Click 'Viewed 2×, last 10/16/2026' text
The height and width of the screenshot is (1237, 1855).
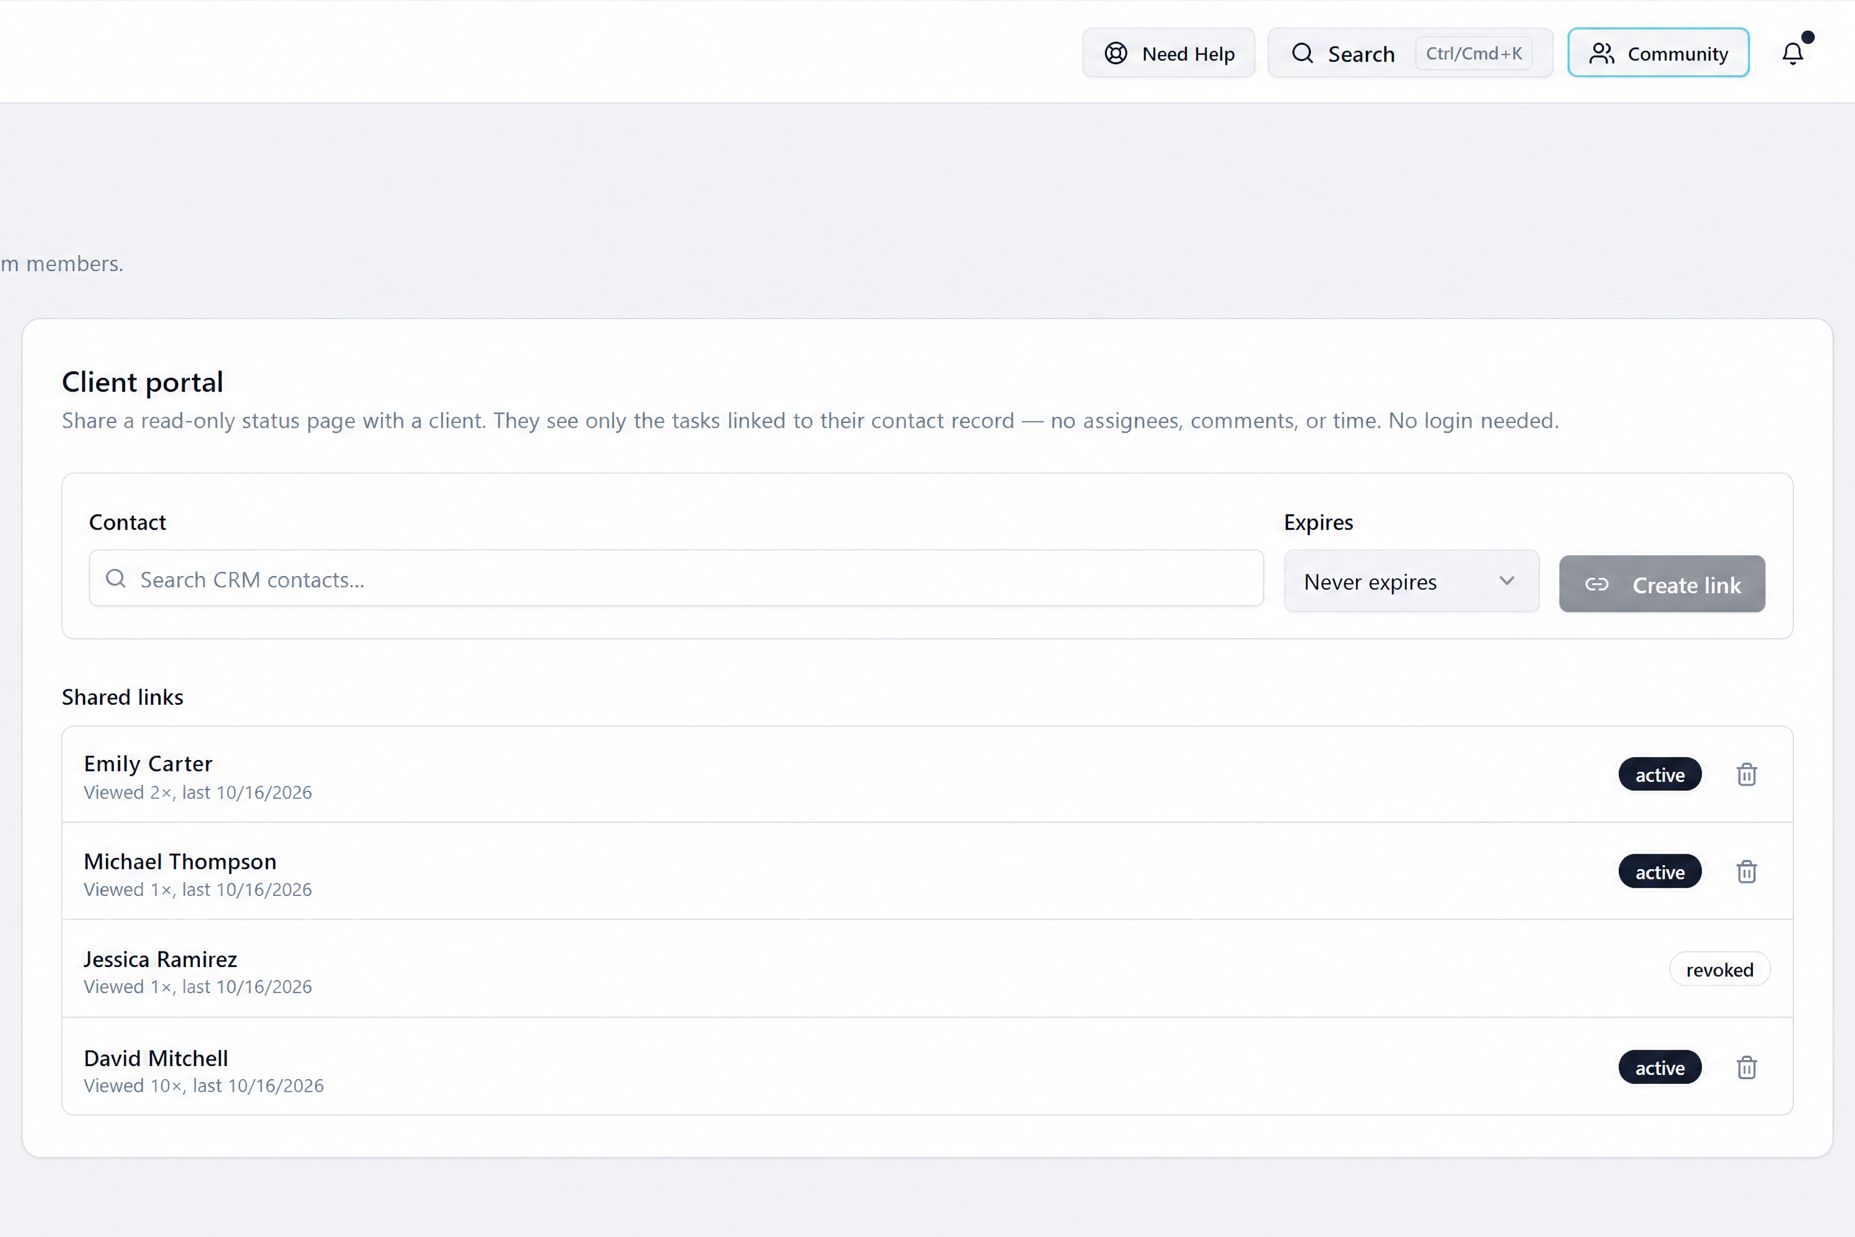pos(198,792)
